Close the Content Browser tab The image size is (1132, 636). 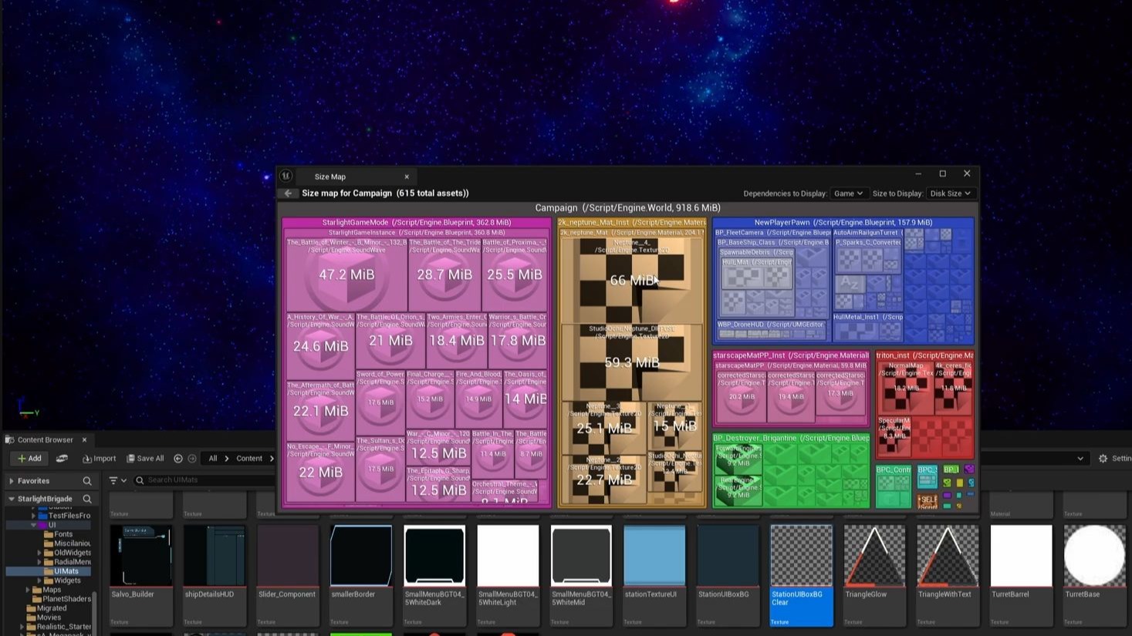pos(84,440)
